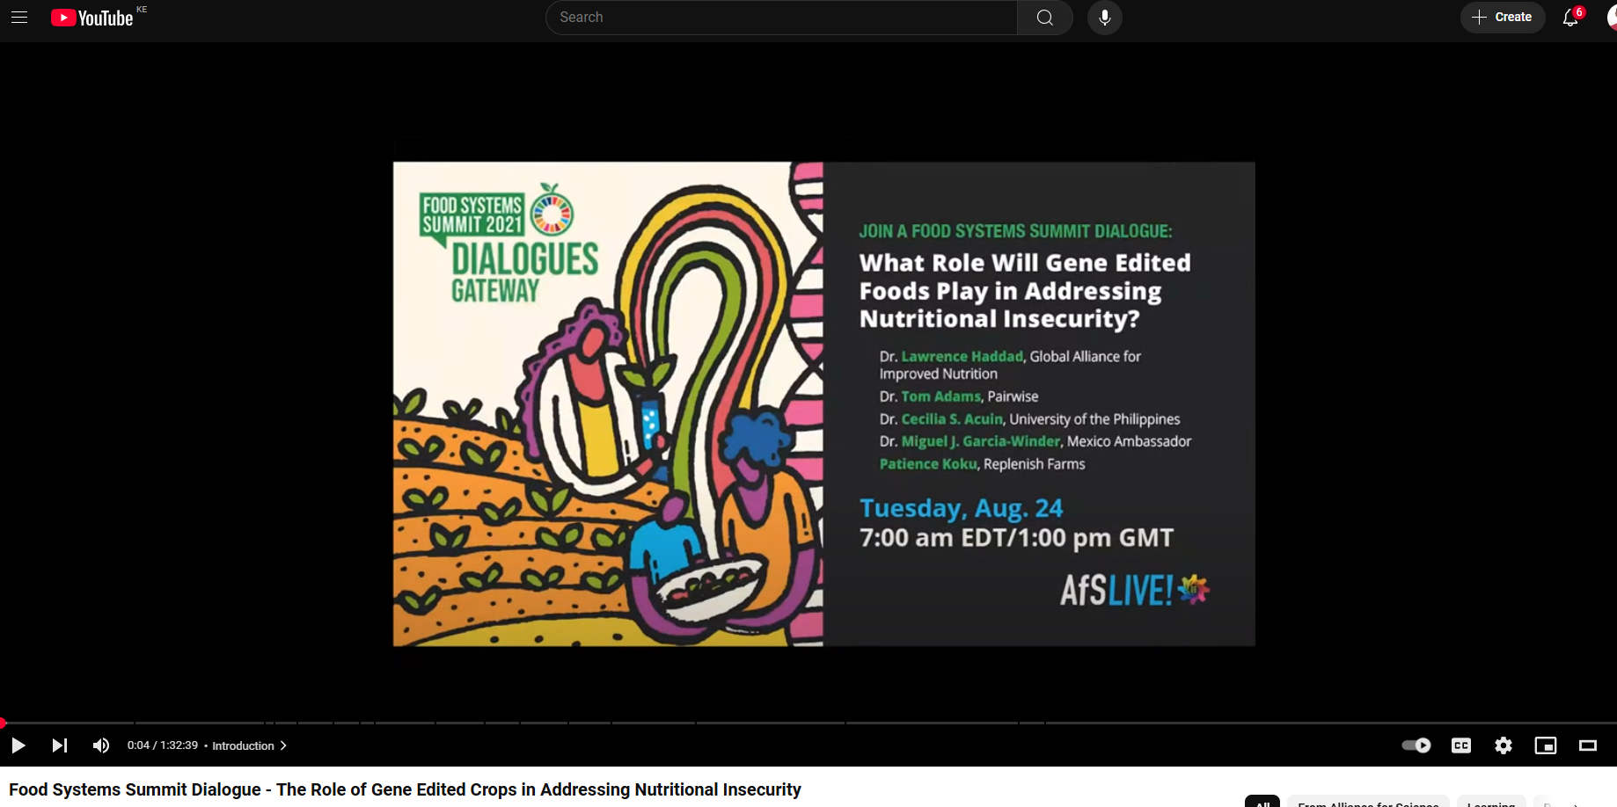Expand the Introduction chapter list
Viewport: 1617px width, 807px height.
pyautogui.click(x=250, y=745)
